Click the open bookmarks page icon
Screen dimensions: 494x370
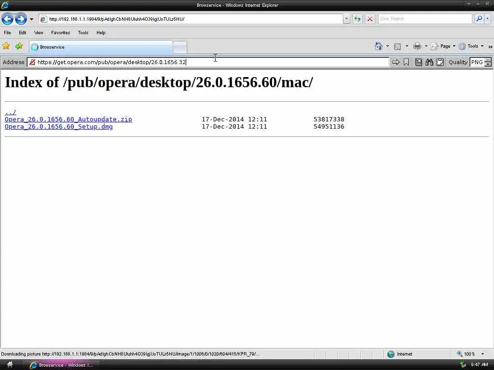[x=418, y=62]
